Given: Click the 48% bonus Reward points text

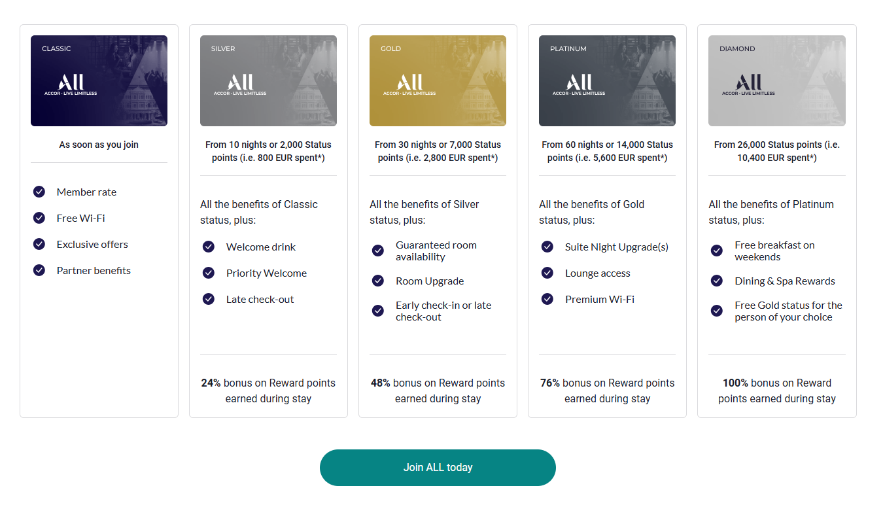Looking at the screenshot, I should pyautogui.click(x=438, y=390).
